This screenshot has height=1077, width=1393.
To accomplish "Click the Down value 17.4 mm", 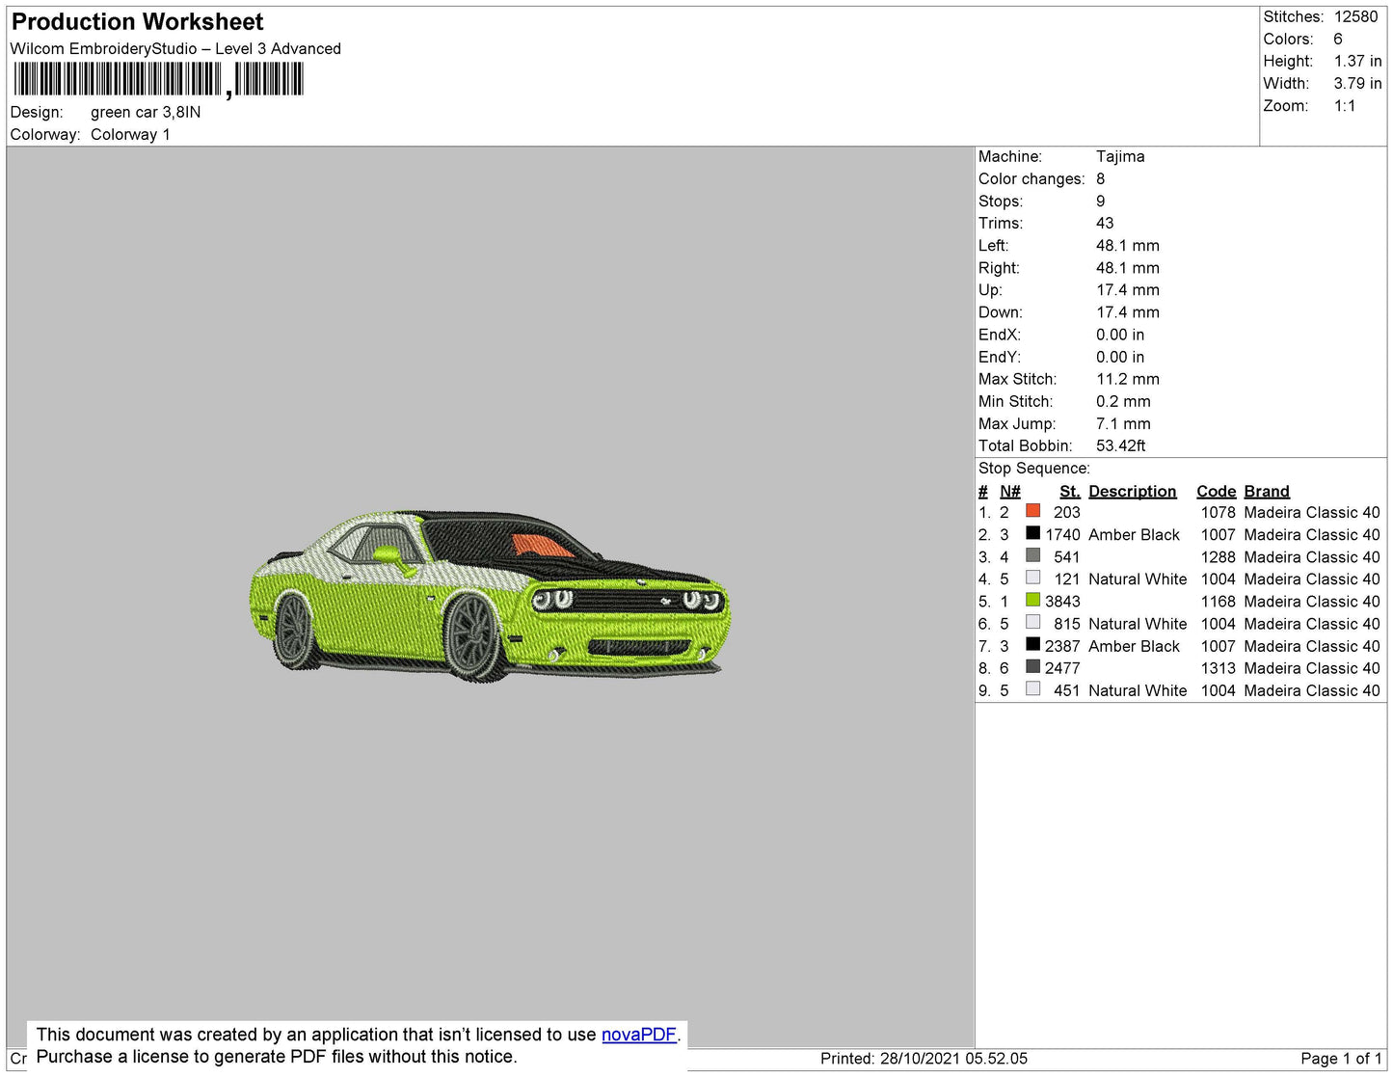I will pyautogui.click(x=1128, y=312).
